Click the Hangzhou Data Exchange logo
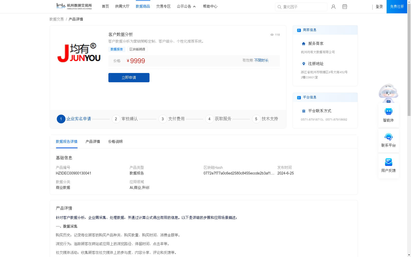Viewport: 411px width, 257px height. (x=74, y=6)
